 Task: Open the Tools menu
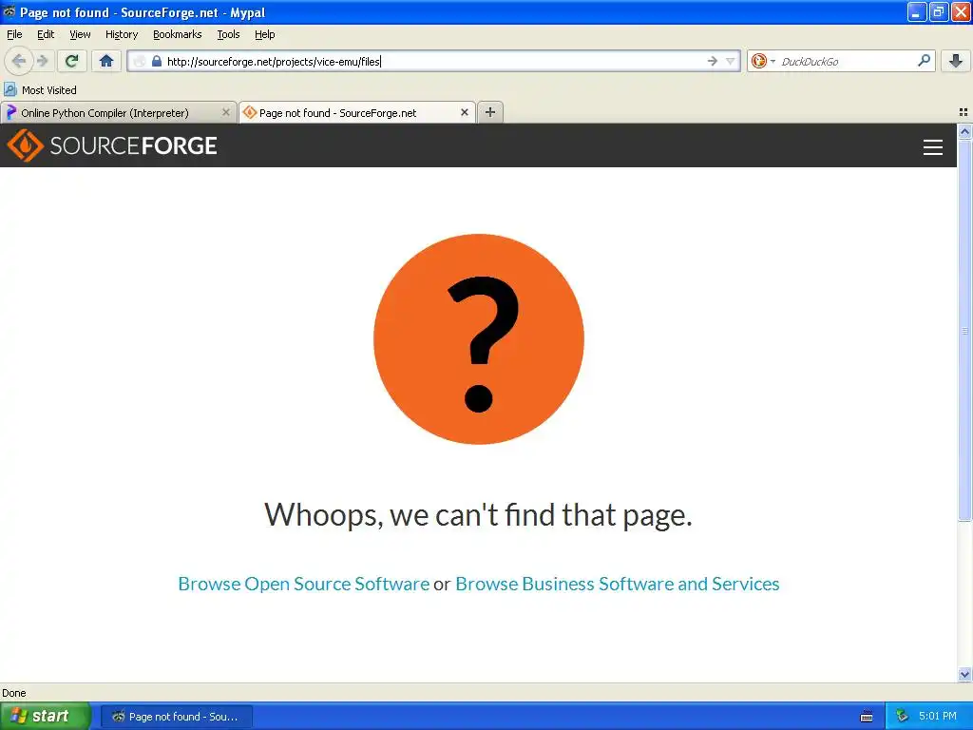coord(228,34)
